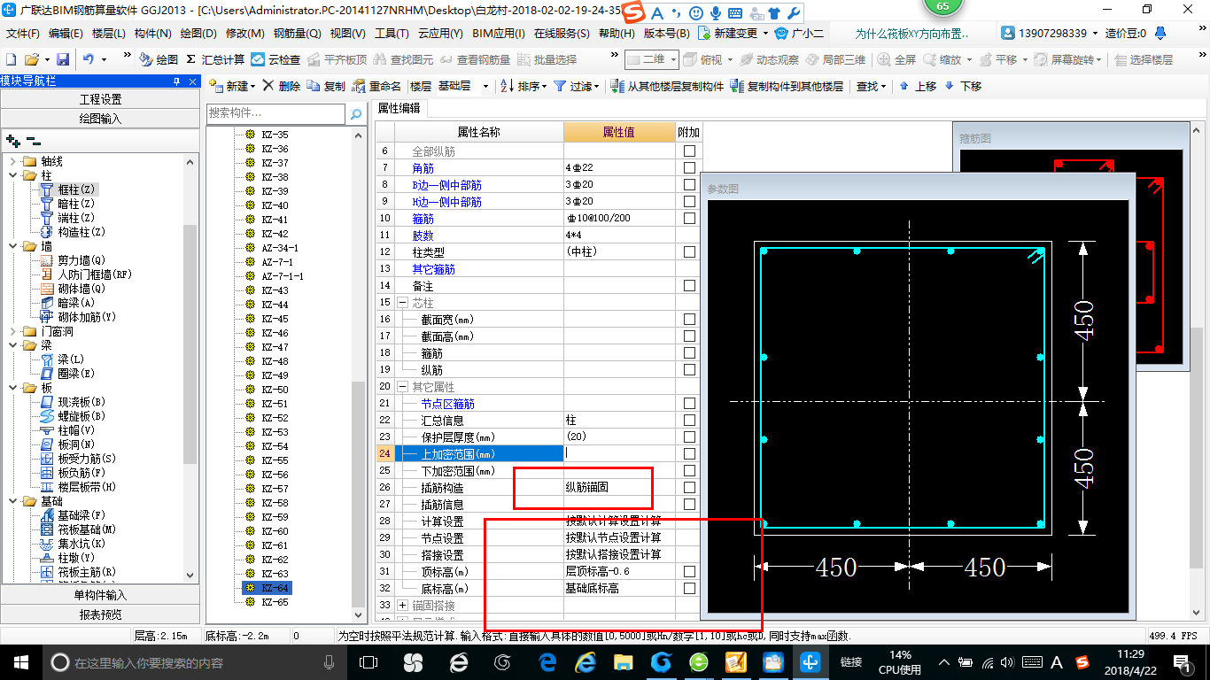1210x680 pixels.
Task: Collapse the 基础 tree folder
Action: click(x=13, y=501)
